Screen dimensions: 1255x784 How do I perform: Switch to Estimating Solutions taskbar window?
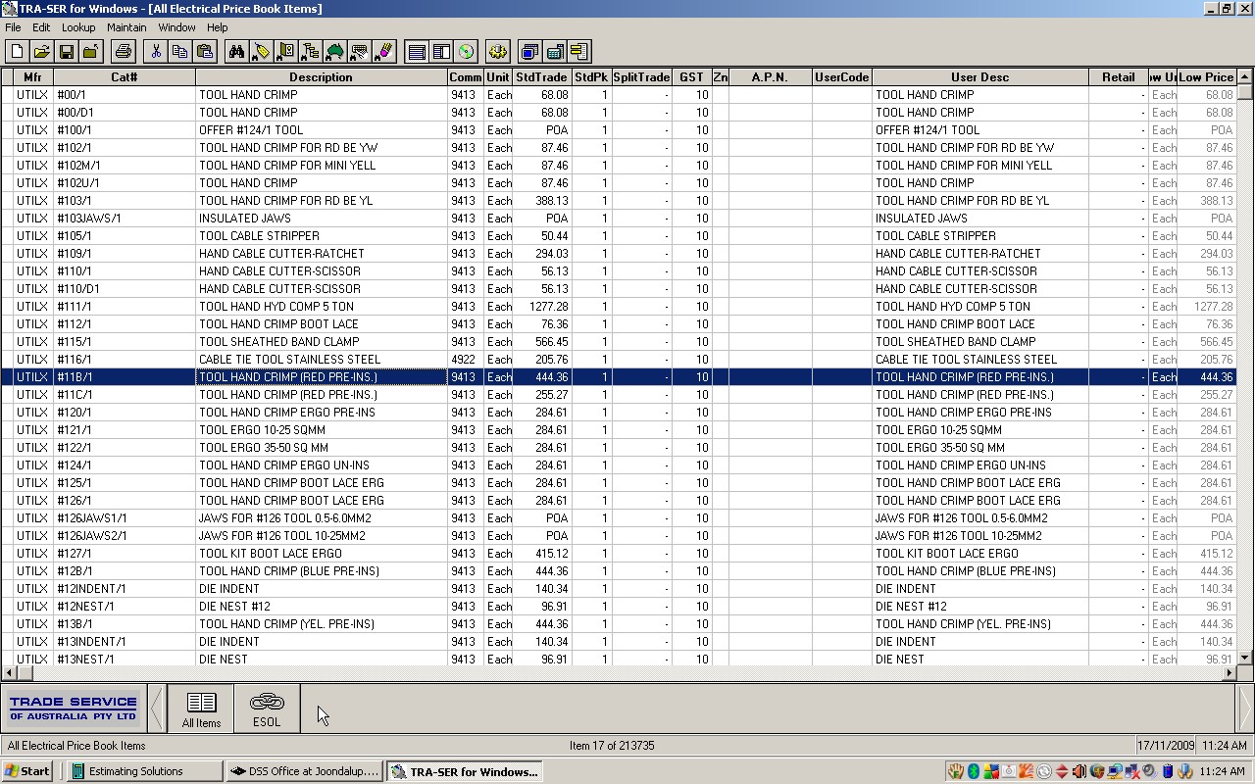point(146,771)
